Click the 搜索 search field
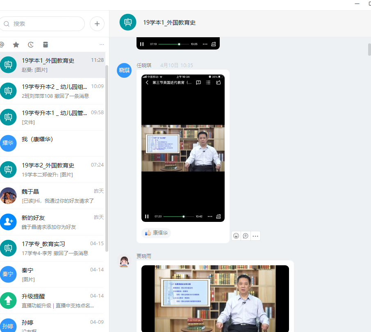The width and height of the screenshot is (371, 332). click(45, 24)
